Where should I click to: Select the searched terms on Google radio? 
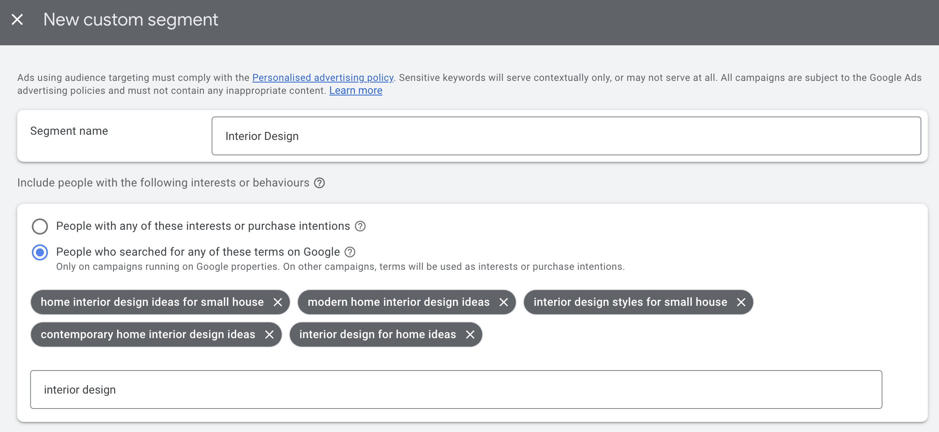[x=40, y=252]
